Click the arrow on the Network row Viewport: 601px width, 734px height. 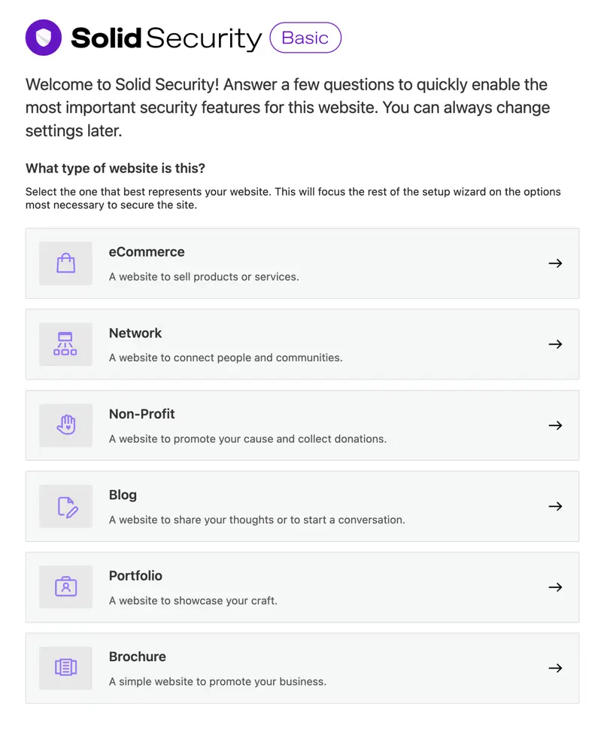click(555, 344)
